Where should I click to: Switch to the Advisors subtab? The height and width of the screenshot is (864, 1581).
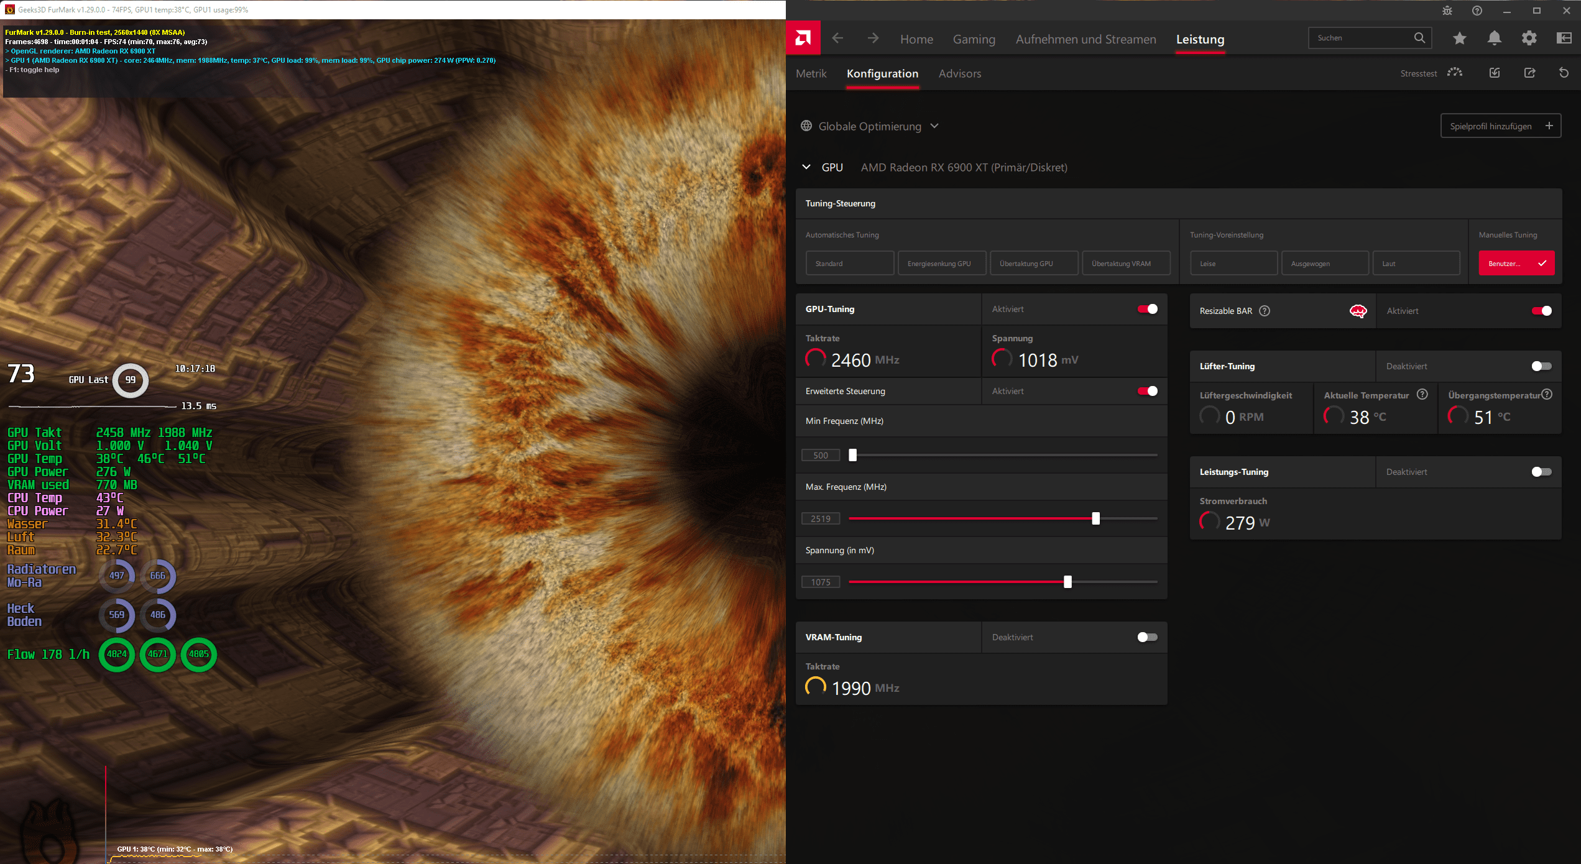pyautogui.click(x=959, y=73)
